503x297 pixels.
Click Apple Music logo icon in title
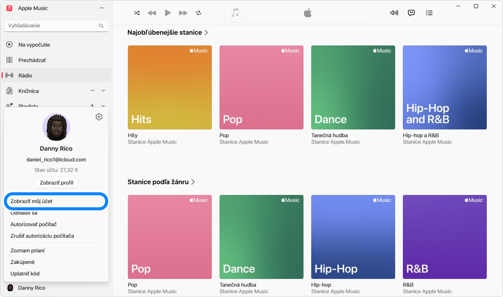pyautogui.click(x=9, y=8)
